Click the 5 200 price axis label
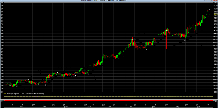Screen dimensions: 218x108 pos(215,9)
